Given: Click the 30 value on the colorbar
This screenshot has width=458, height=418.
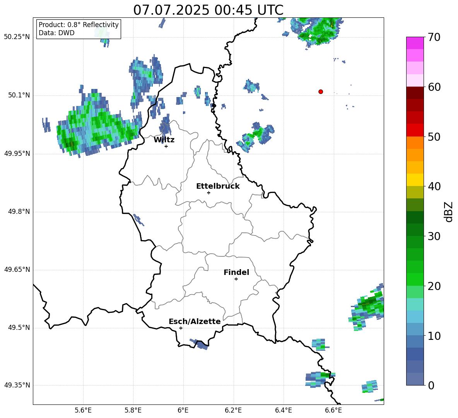Looking at the screenshot, I should tap(434, 236).
